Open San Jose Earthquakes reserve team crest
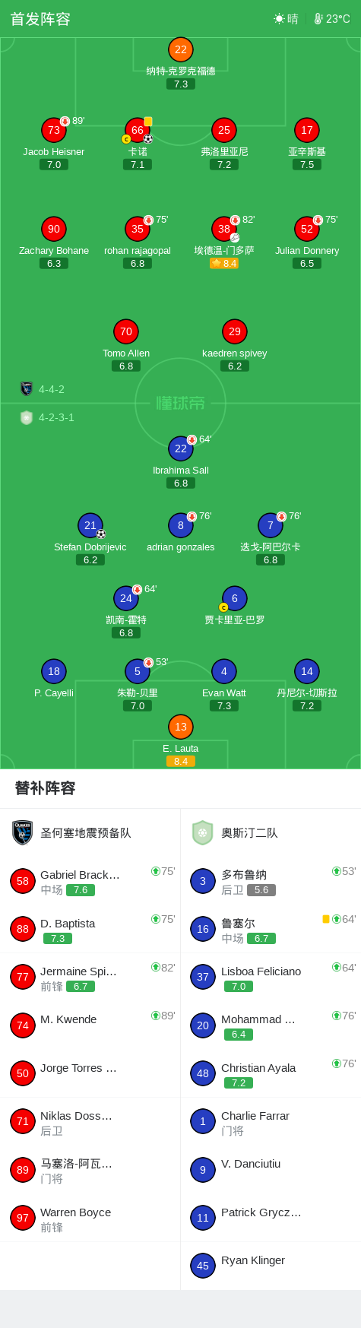 (x=23, y=832)
